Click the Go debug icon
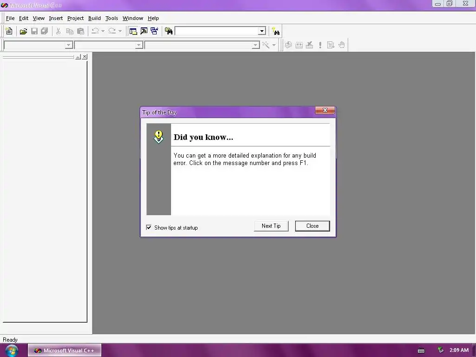 coord(331,45)
